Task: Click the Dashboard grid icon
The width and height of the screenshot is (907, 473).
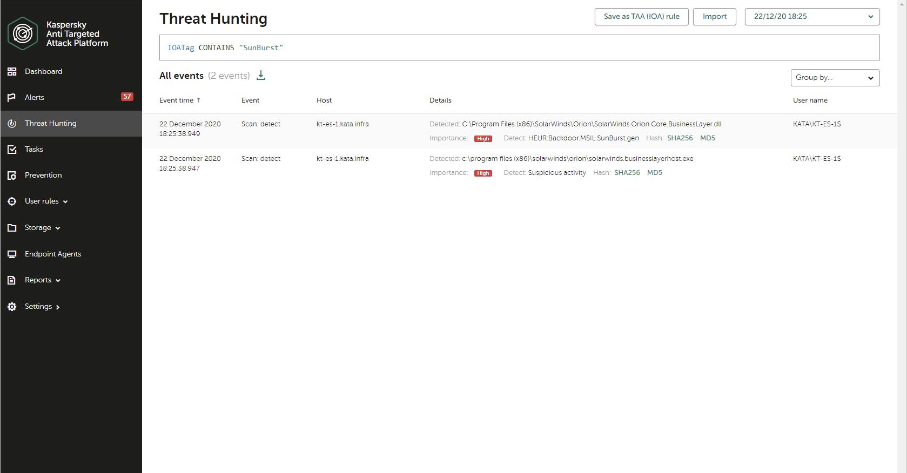Action: pyautogui.click(x=12, y=71)
